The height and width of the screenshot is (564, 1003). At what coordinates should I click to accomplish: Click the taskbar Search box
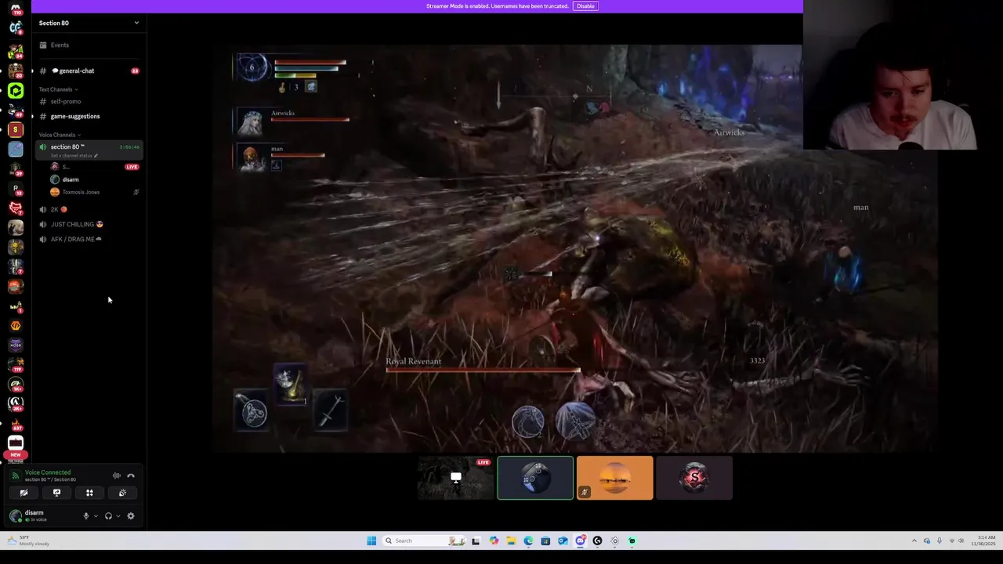(423, 540)
